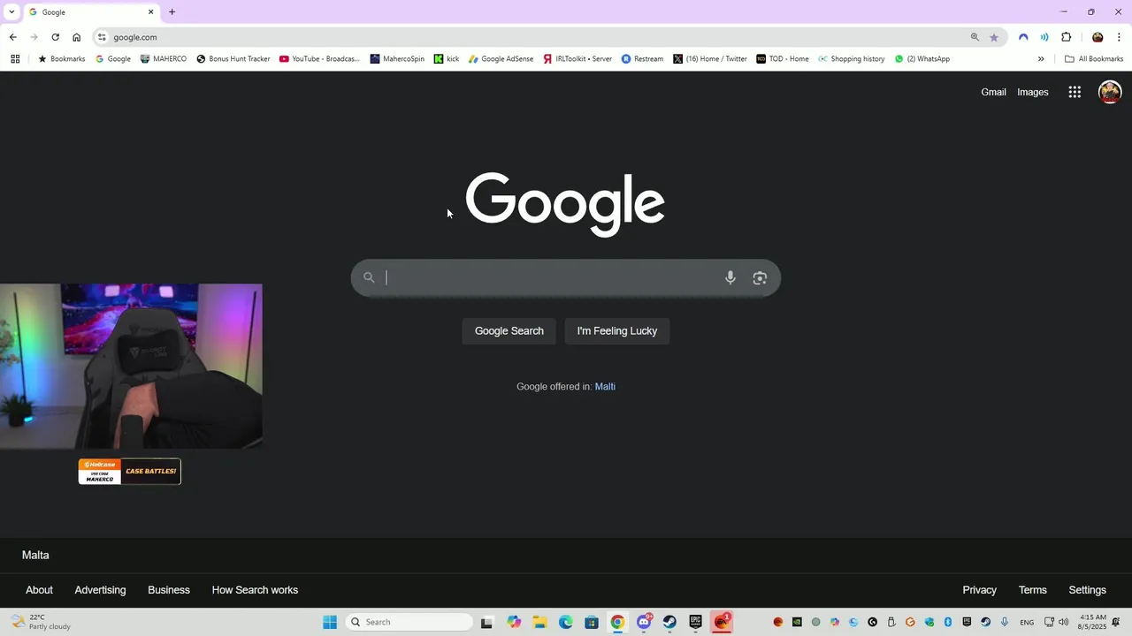
Task: Open the Chrome profile avatar in toolbar
Action: tap(1098, 37)
